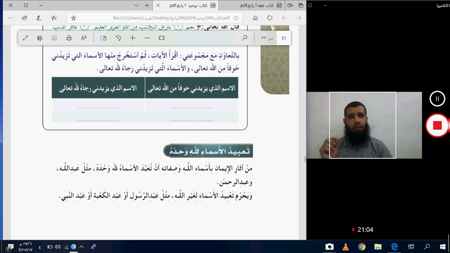
Task: Open the Add notes pen tool
Action: coord(39,18)
